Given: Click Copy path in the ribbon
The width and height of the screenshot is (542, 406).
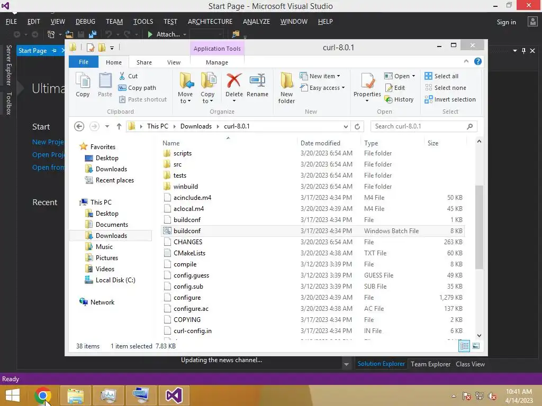Looking at the screenshot, I should 137,88.
